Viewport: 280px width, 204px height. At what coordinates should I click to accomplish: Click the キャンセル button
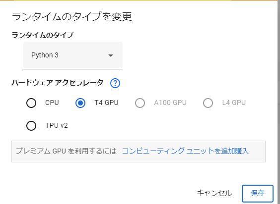pyautogui.click(x=214, y=193)
